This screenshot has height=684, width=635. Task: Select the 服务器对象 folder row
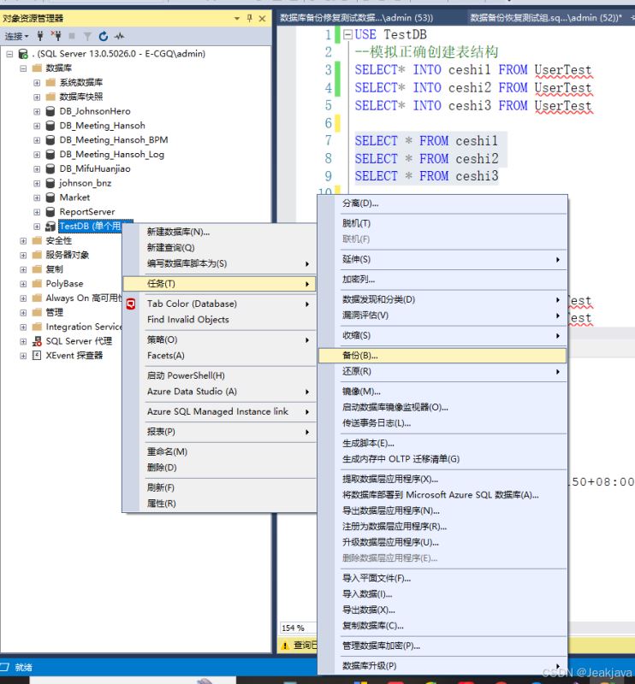[68, 255]
